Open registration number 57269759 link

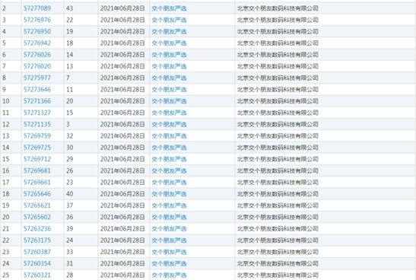(x=37, y=136)
